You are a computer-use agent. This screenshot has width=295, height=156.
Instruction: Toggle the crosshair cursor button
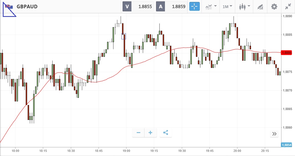tap(194, 6)
